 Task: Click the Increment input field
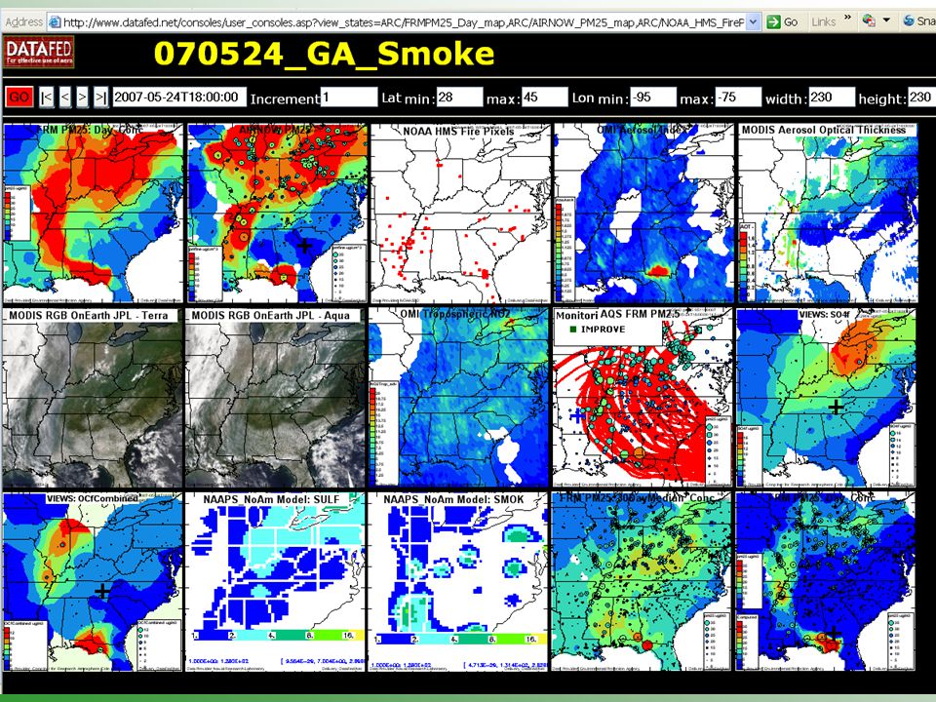tap(349, 97)
